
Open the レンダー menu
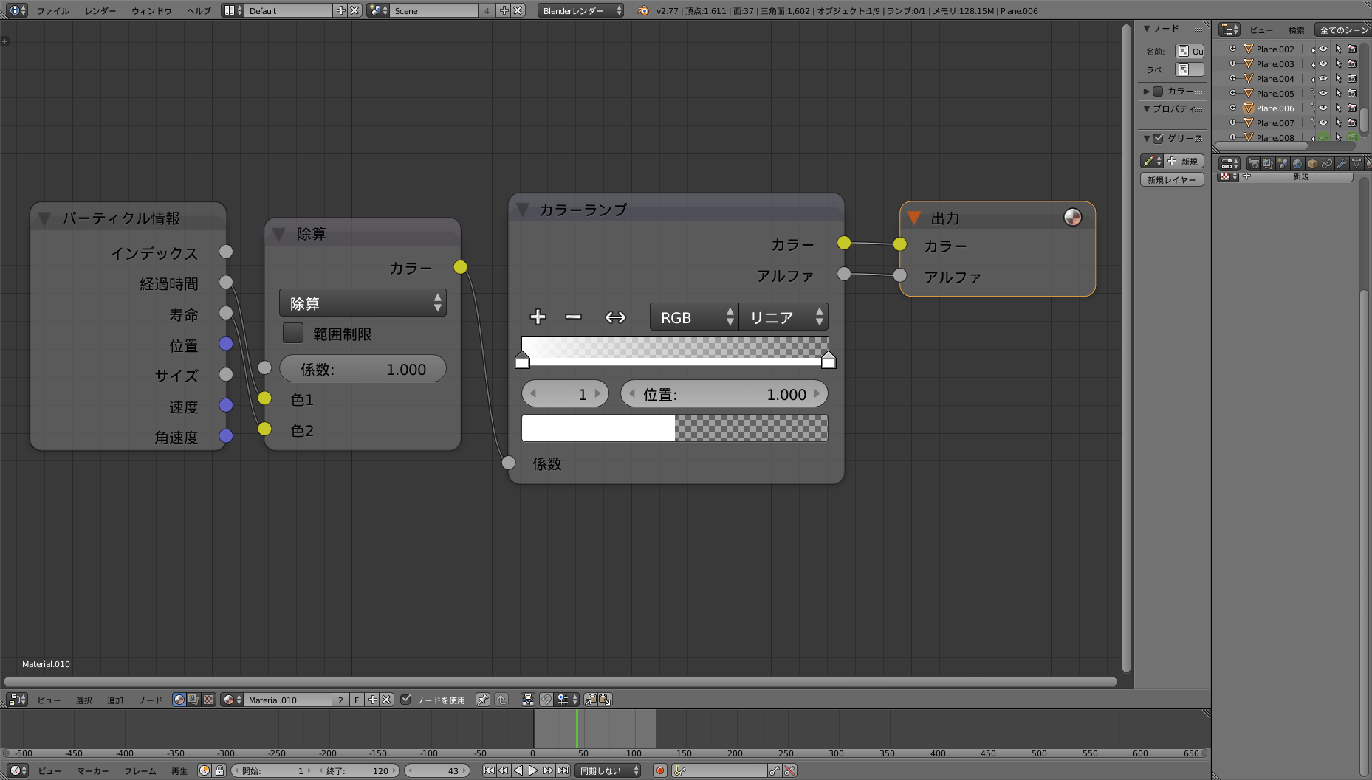click(x=100, y=10)
